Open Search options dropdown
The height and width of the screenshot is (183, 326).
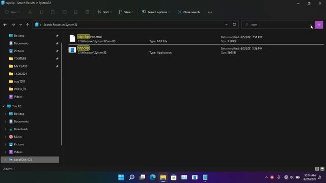156,12
